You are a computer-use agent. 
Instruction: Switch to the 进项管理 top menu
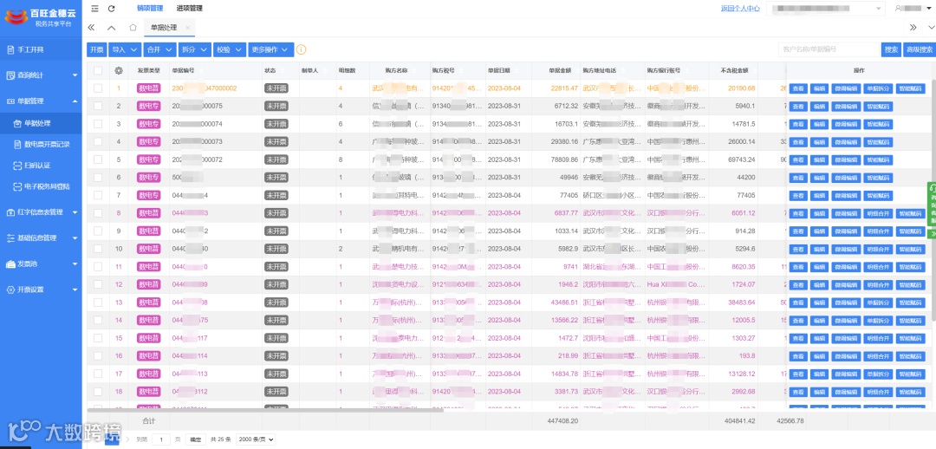[x=189, y=9]
